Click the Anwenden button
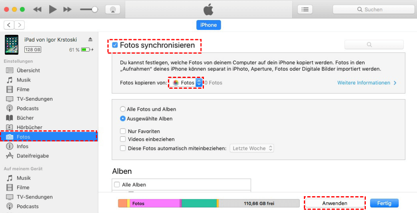 [x=335, y=203]
